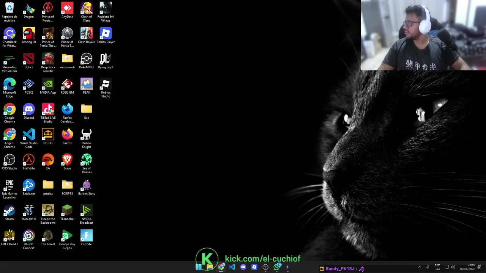Select the TikTok LIVE Studio icon
This screenshot has height=273, width=486.
click(48, 113)
